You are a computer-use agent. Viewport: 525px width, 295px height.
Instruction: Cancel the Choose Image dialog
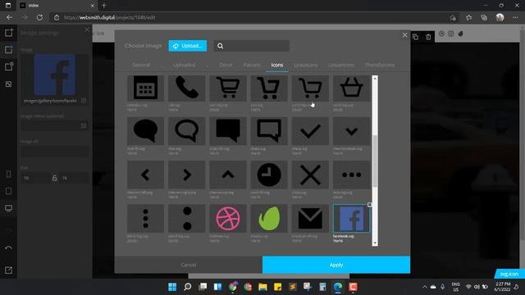tap(189, 265)
